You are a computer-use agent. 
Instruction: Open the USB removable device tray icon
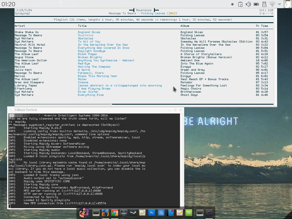click(x=264, y=4)
